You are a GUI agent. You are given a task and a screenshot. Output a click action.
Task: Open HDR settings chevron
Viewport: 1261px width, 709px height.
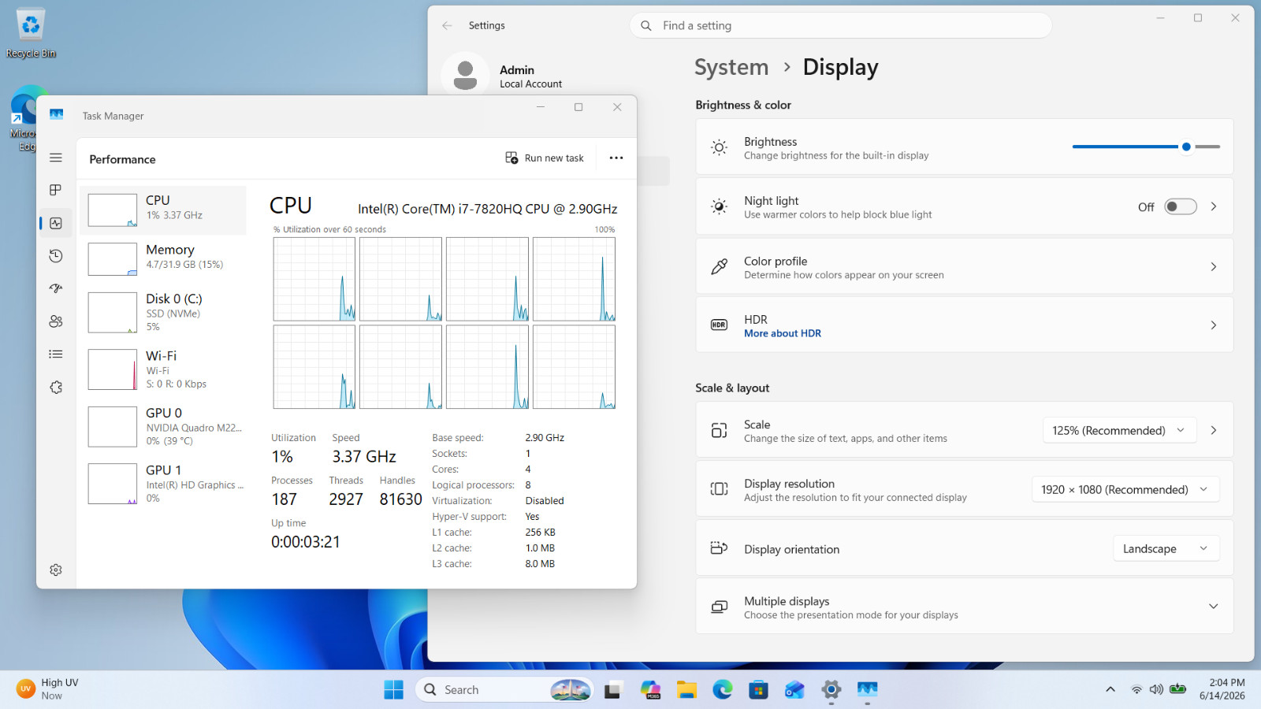pos(1214,325)
